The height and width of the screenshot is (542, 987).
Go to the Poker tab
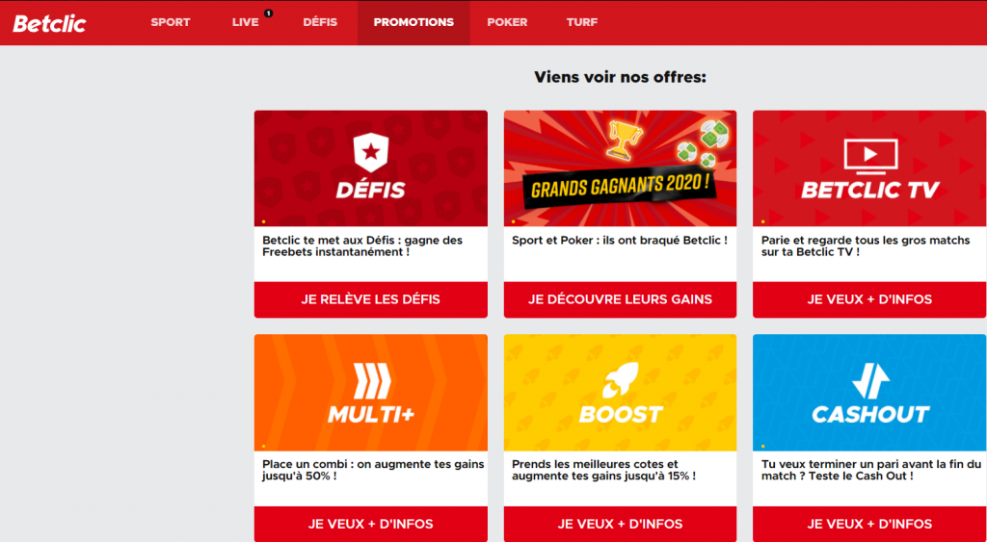coord(507,23)
